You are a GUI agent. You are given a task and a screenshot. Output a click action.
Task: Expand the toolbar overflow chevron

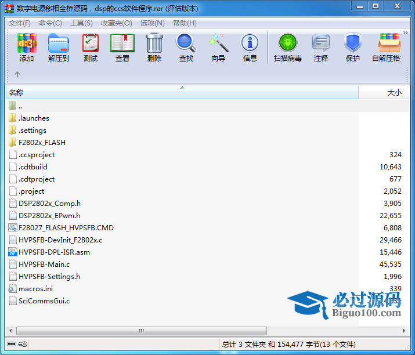click(406, 33)
